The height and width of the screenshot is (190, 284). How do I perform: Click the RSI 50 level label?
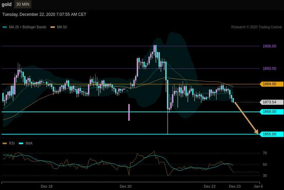(x=265, y=164)
